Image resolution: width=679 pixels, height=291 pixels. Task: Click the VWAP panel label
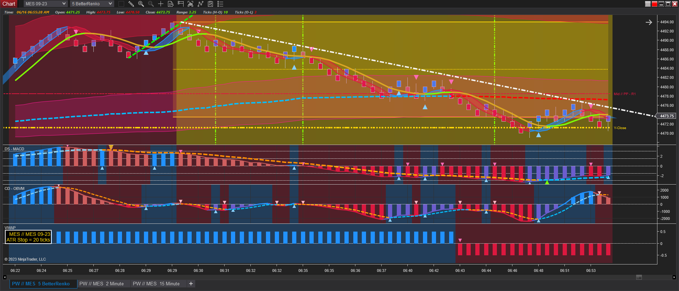[x=10, y=228]
